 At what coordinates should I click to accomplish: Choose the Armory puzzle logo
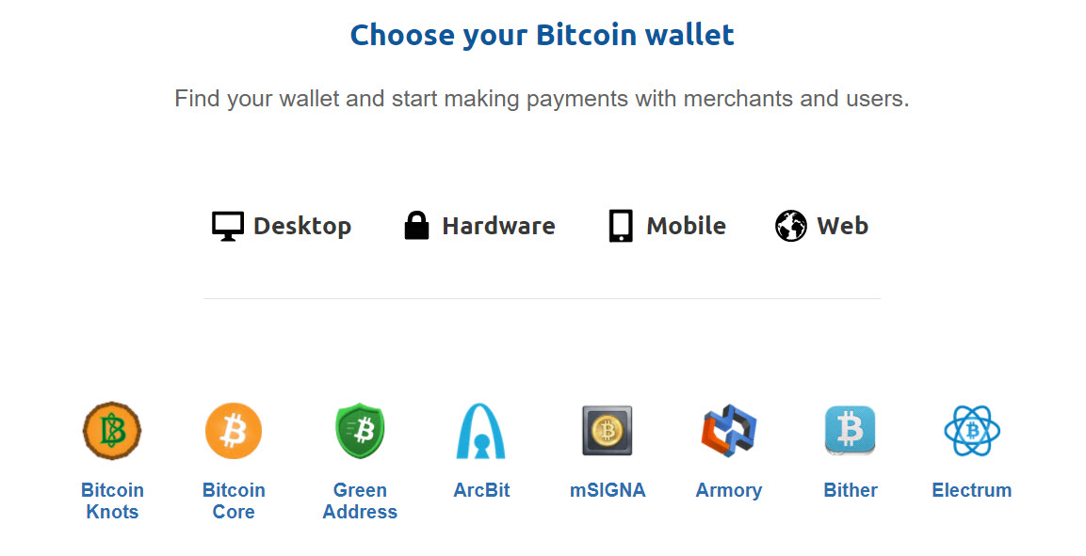coord(729,430)
